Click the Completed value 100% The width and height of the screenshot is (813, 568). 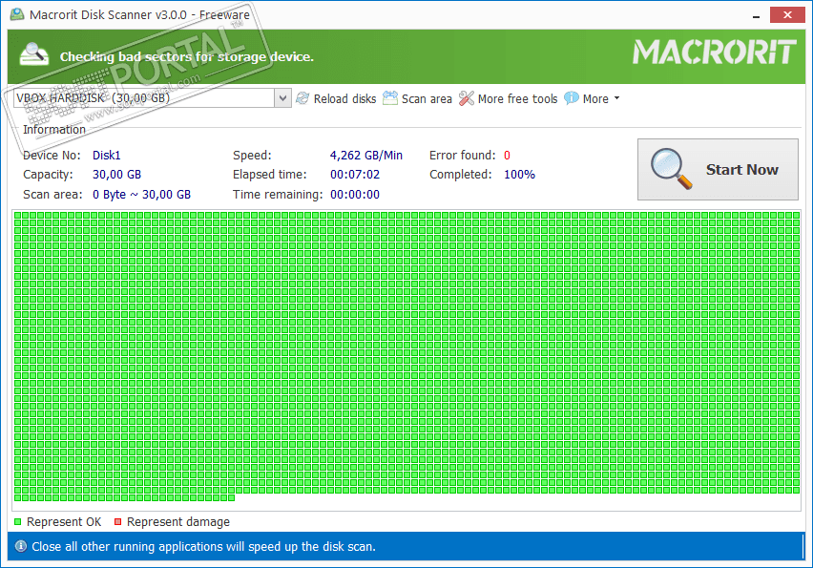point(519,175)
